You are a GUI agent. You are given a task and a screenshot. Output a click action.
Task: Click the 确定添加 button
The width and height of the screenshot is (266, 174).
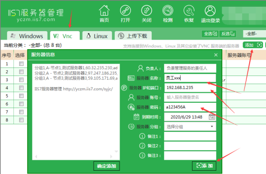point(107,166)
